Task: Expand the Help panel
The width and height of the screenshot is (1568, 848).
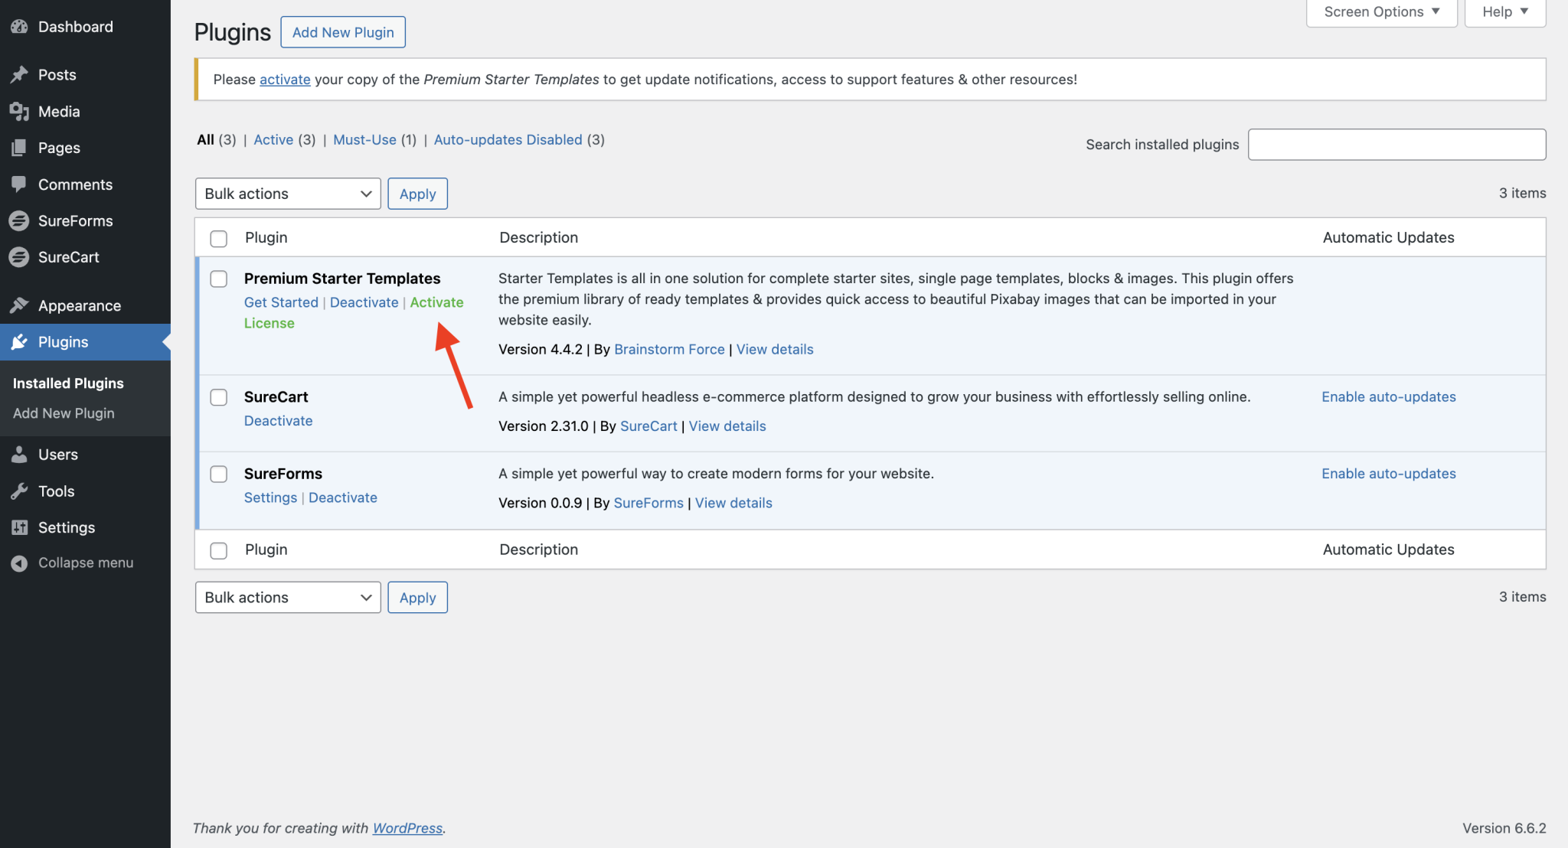Action: [1503, 11]
